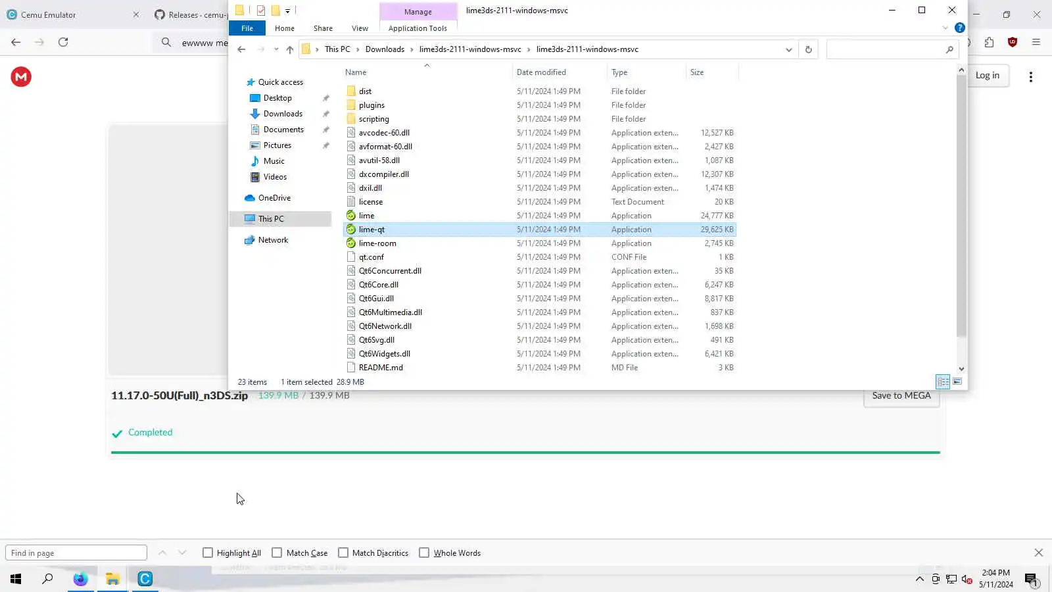This screenshot has width=1052, height=592.
Task: Show hidden system tray icons
Action: [919, 580]
